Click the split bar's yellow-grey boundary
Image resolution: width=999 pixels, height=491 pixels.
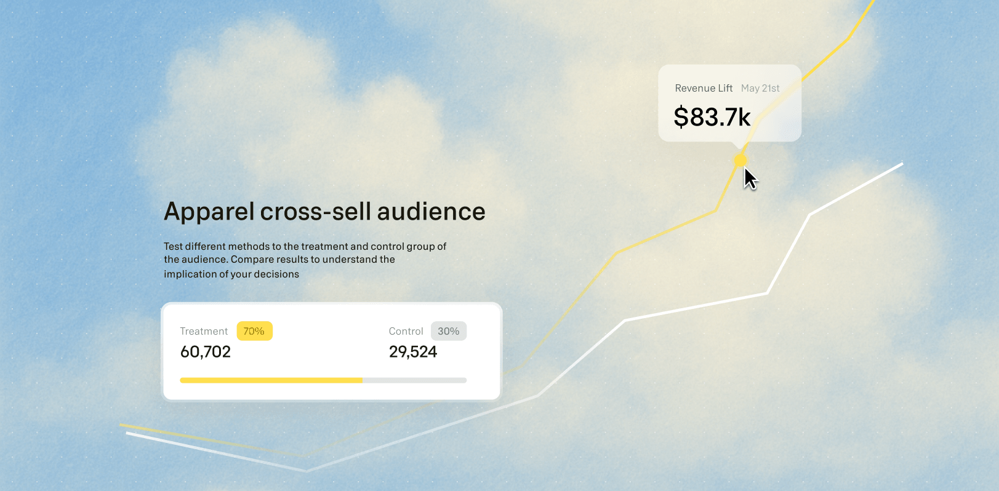363,380
